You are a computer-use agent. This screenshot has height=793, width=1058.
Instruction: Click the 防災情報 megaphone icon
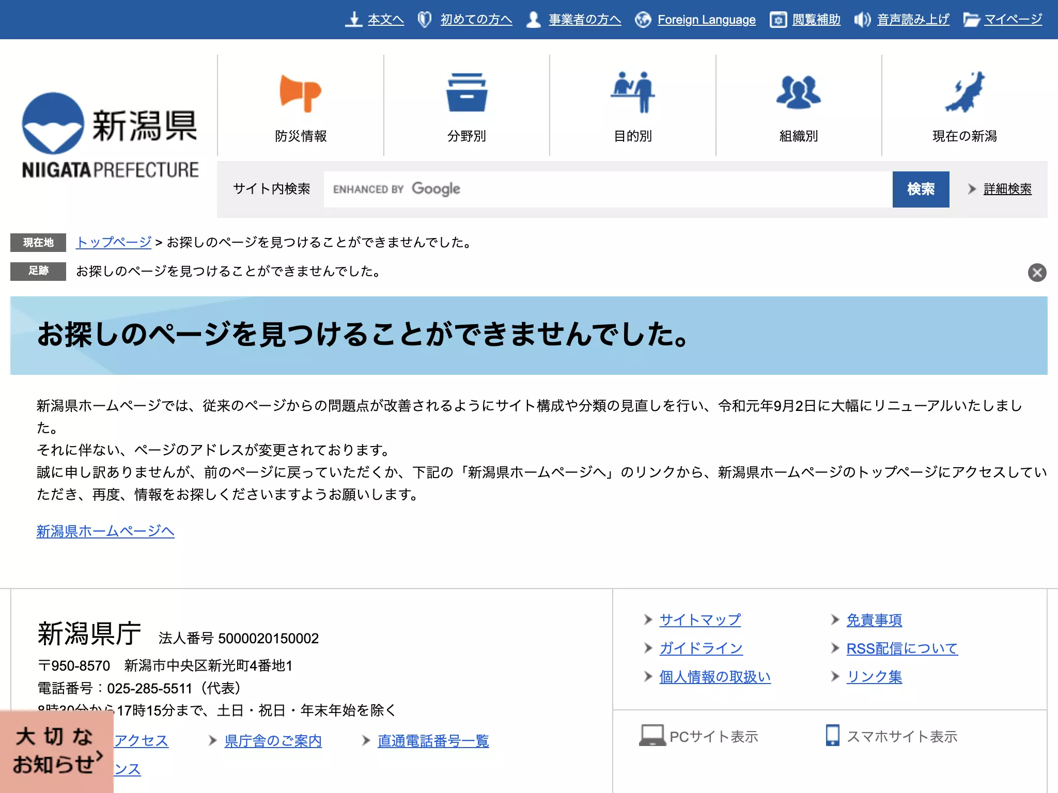point(301,93)
